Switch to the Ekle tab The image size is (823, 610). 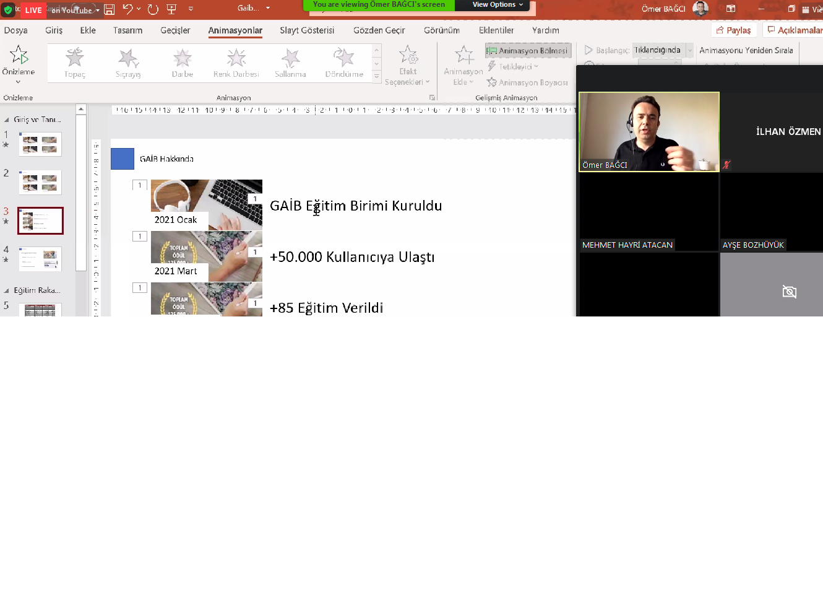pyautogui.click(x=88, y=30)
